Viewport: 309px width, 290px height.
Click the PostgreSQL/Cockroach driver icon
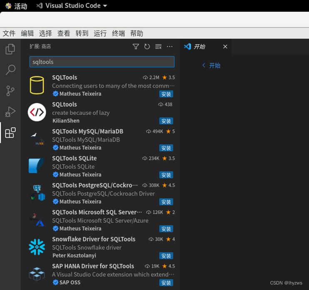(x=37, y=192)
